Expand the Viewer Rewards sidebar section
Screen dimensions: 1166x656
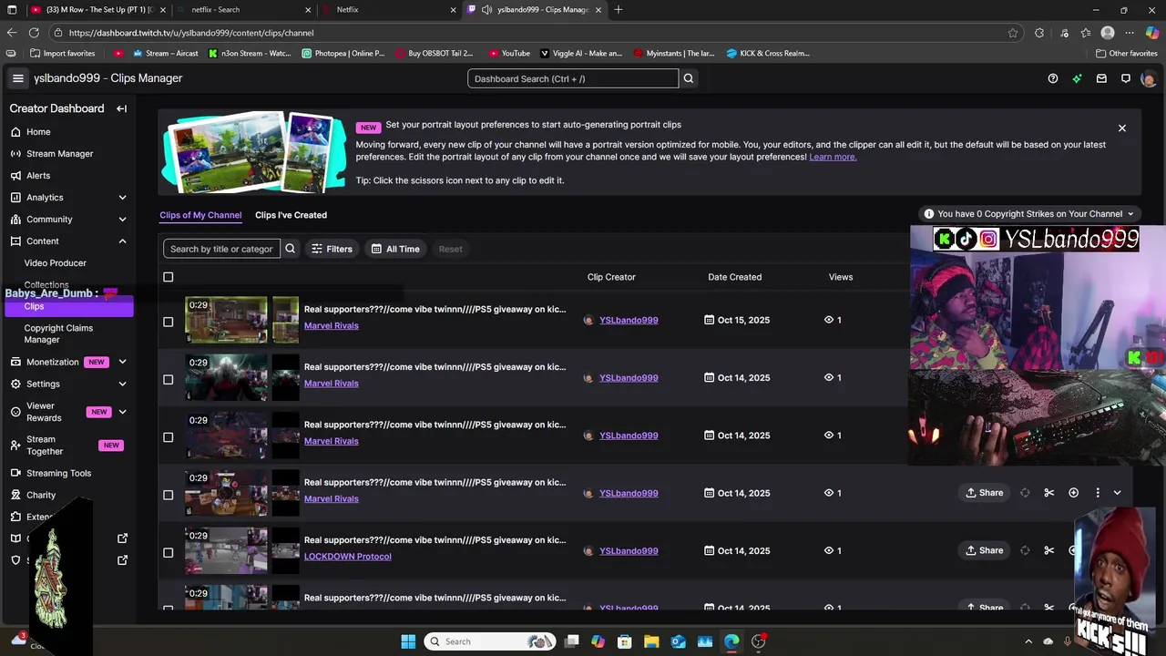click(x=122, y=412)
